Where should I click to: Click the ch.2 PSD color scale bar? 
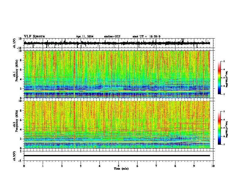(219, 128)
